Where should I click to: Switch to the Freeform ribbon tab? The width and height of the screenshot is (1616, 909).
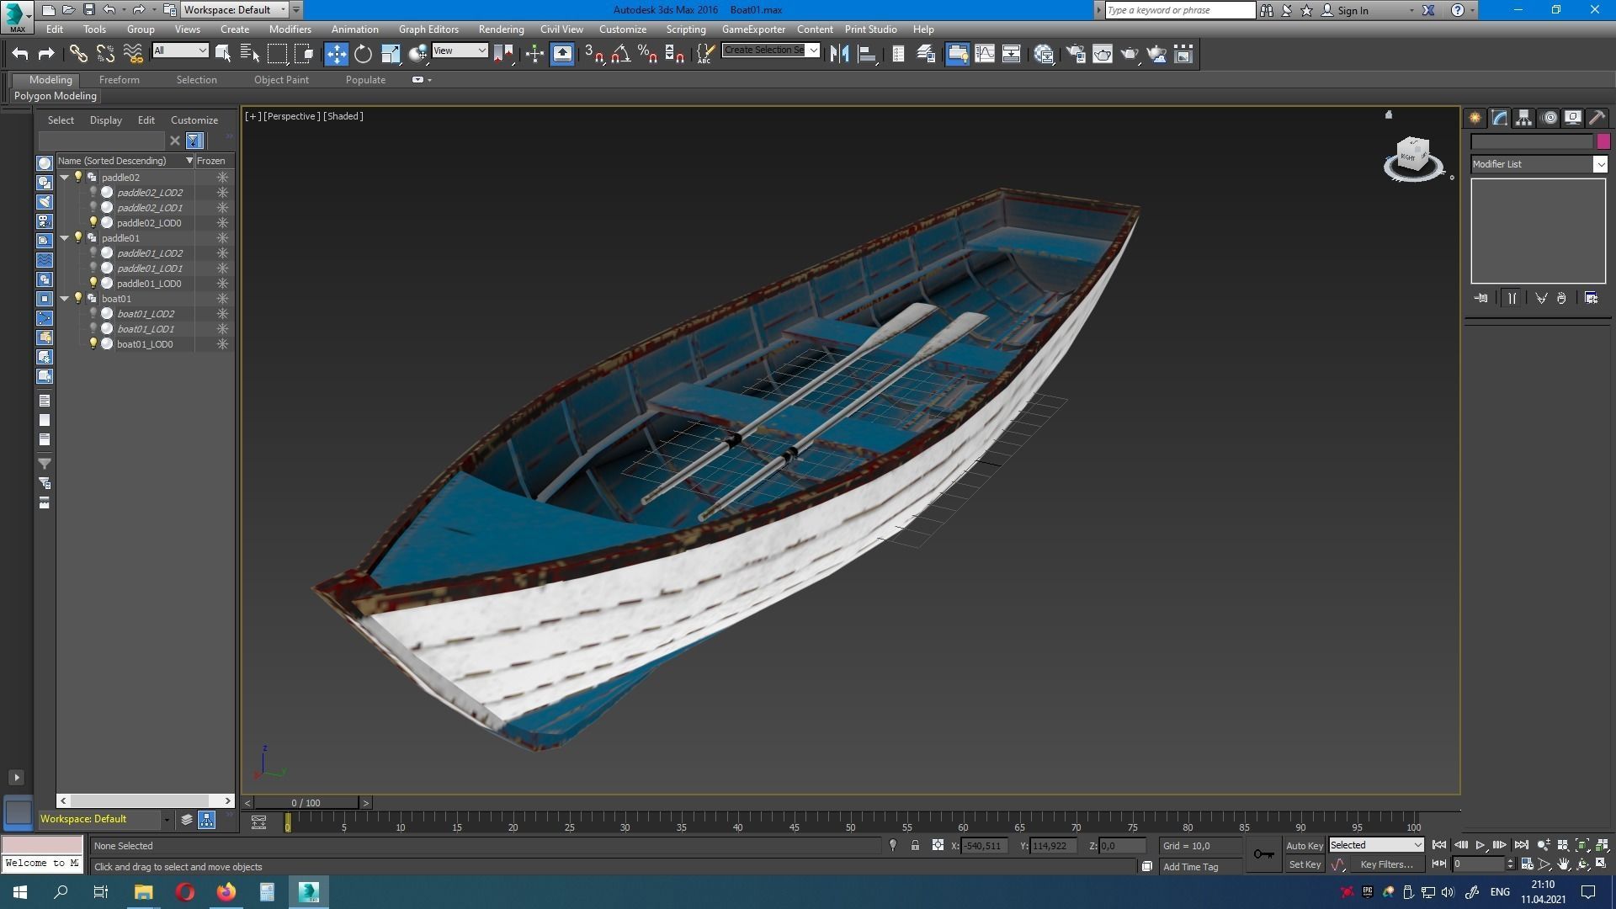click(x=119, y=80)
